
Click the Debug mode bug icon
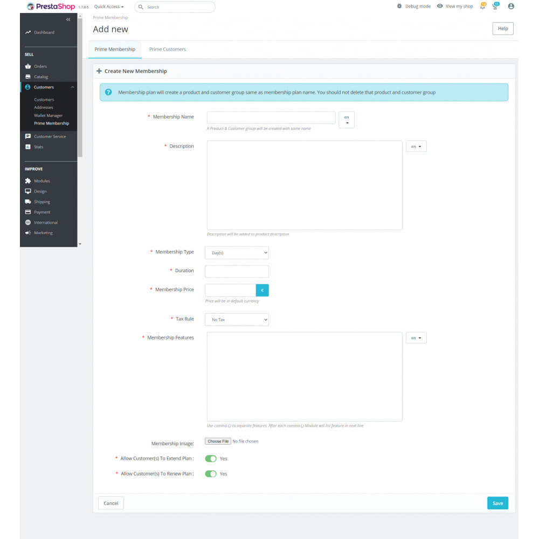tap(399, 6)
